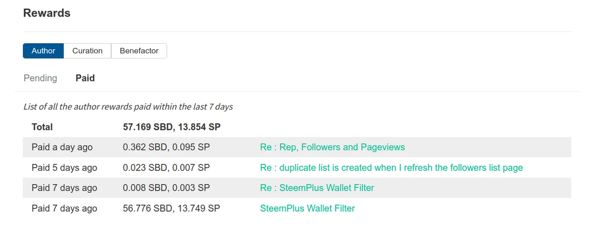Open the duplicate list followers page reply link
This screenshot has width=590, height=232.
391,168
